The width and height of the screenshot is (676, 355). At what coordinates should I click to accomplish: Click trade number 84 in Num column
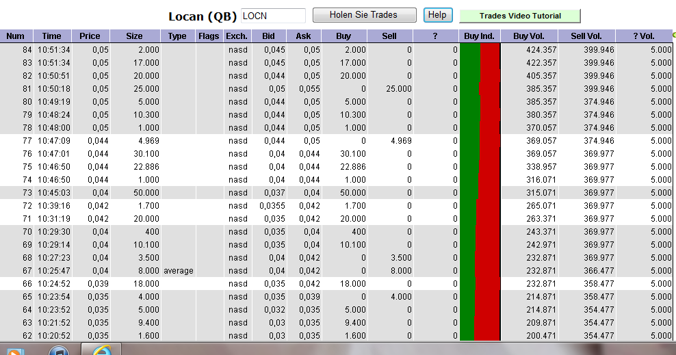27,49
